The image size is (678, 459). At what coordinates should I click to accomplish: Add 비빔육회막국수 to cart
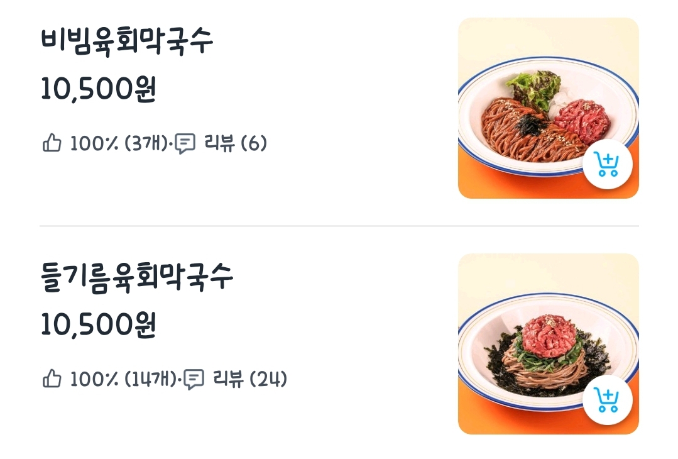coord(607,164)
